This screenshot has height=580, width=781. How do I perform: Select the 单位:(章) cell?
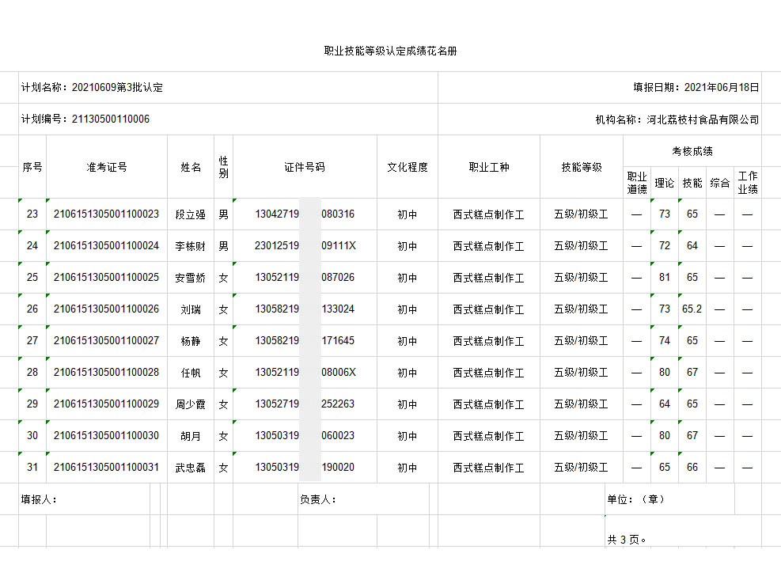(636, 499)
